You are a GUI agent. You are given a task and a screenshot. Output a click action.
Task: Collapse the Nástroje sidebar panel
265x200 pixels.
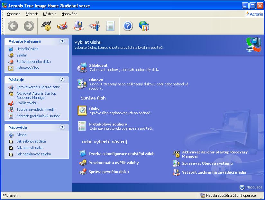pyautogui.click(x=62, y=79)
